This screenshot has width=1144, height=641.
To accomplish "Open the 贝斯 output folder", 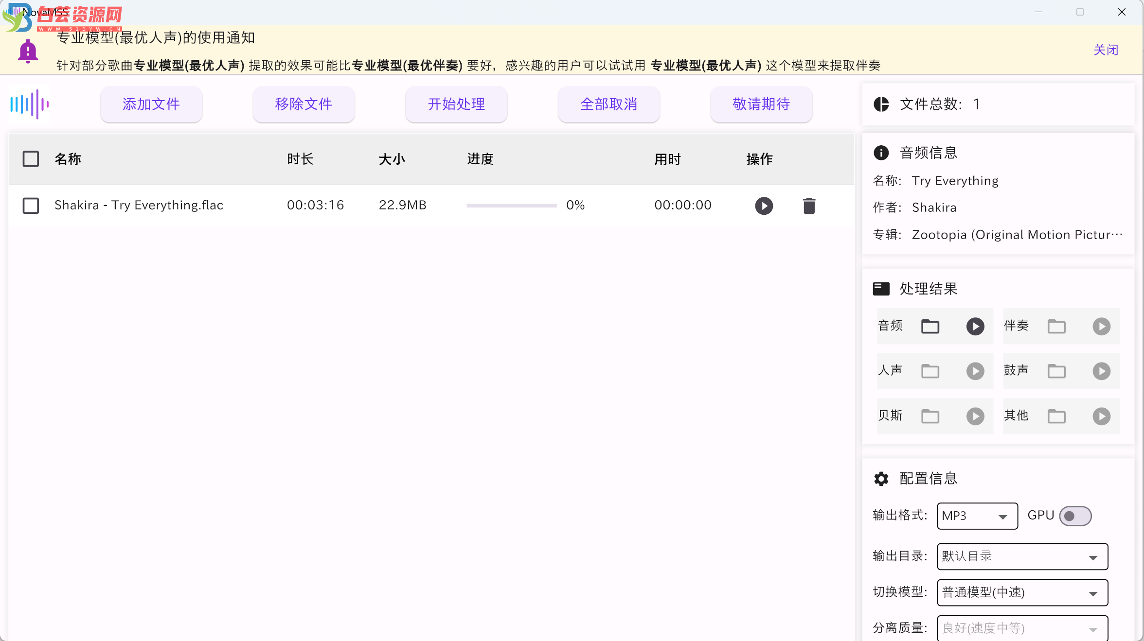I will point(930,416).
